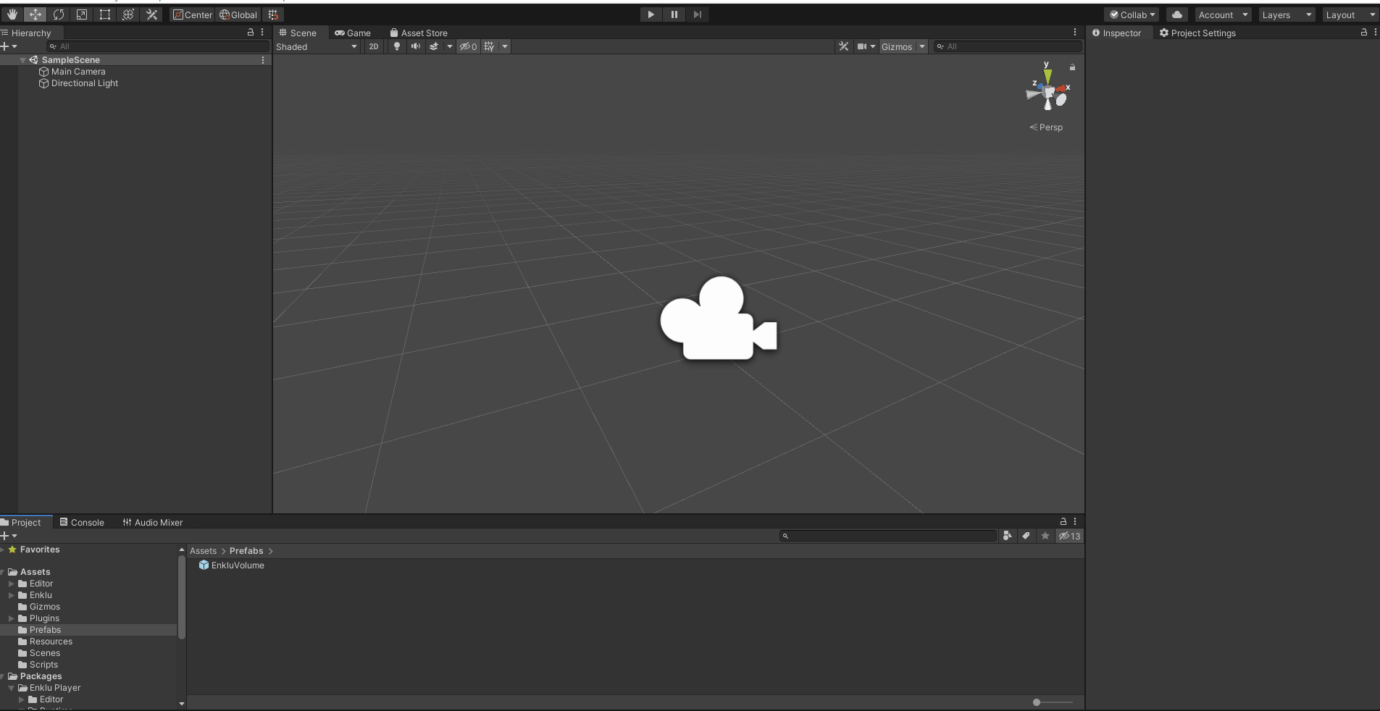Open Hierarchy panel options menu
The width and height of the screenshot is (1380, 711).
(262, 33)
